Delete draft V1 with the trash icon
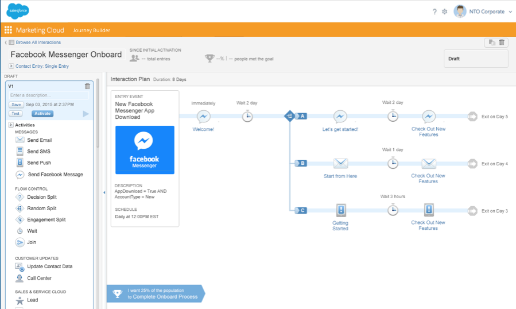Image resolution: width=516 pixels, height=309 pixels. coord(87,86)
